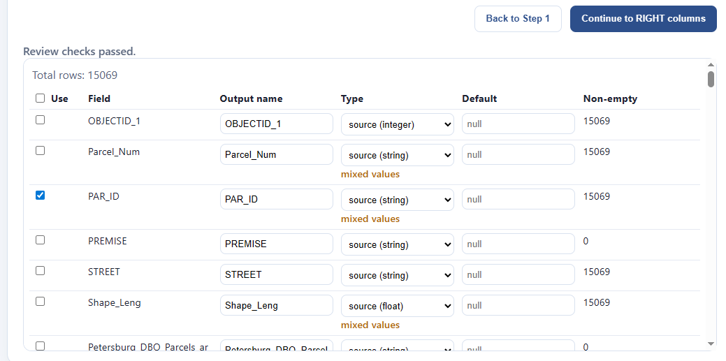Click the scrollbar down arrow
The height and width of the screenshot is (361, 726).
pos(711,344)
